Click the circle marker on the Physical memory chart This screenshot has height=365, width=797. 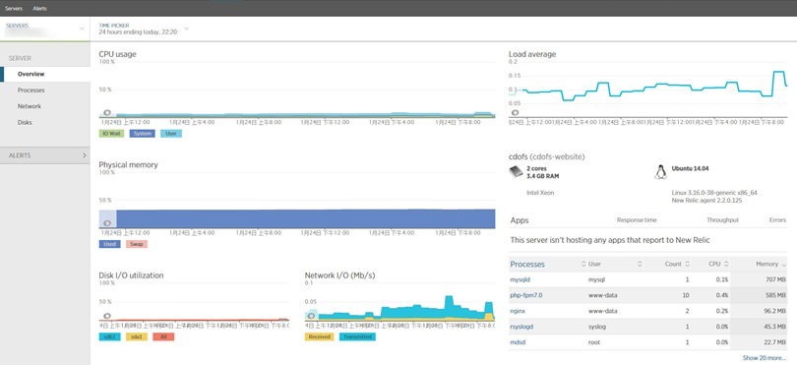[x=106, y=223]
